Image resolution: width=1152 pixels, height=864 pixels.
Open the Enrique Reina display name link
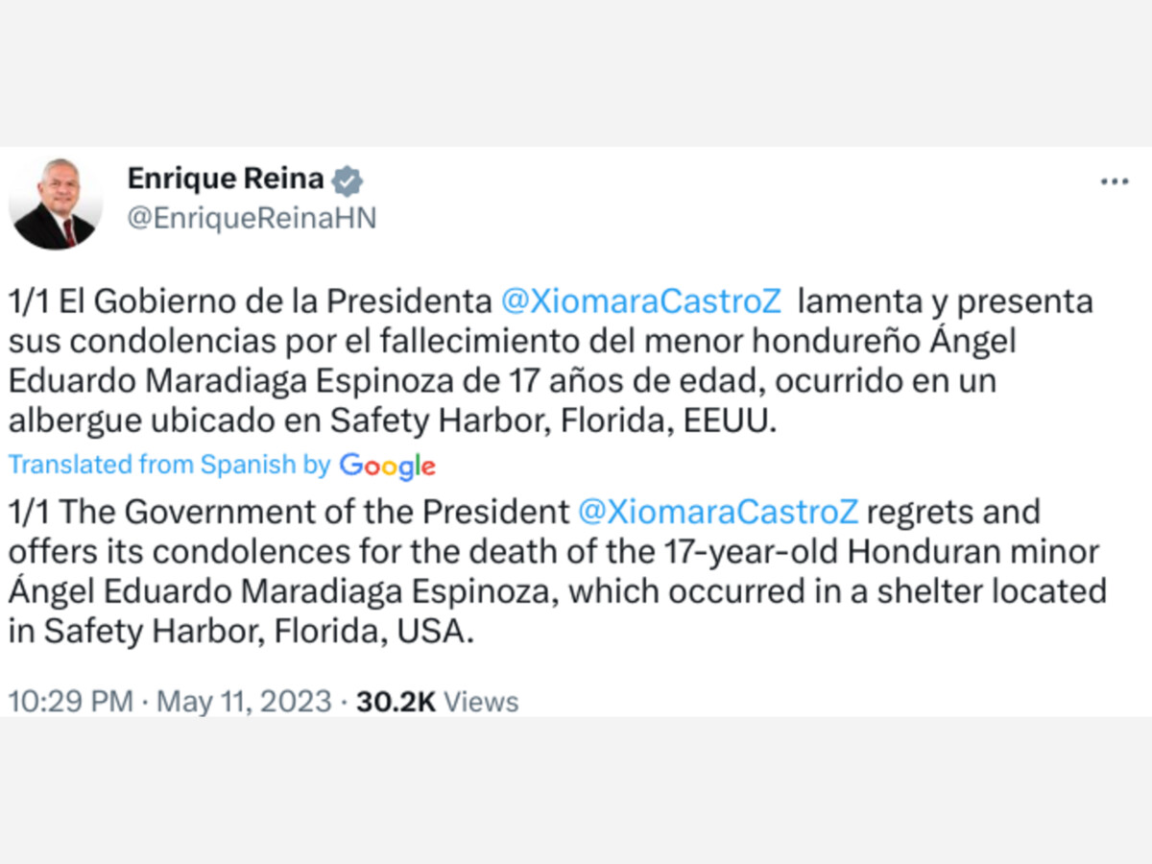(x=225, y=180)
